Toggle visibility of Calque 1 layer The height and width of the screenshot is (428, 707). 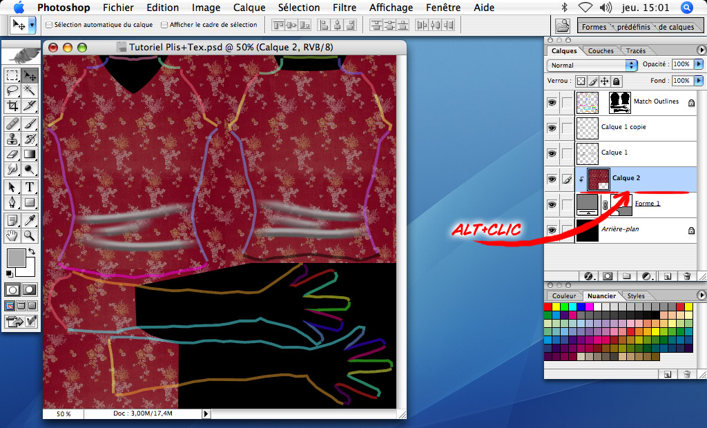[x=552, y=153]
